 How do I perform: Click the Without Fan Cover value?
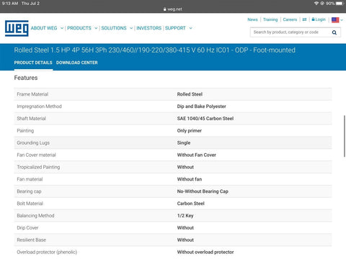[x=196, y=155]
